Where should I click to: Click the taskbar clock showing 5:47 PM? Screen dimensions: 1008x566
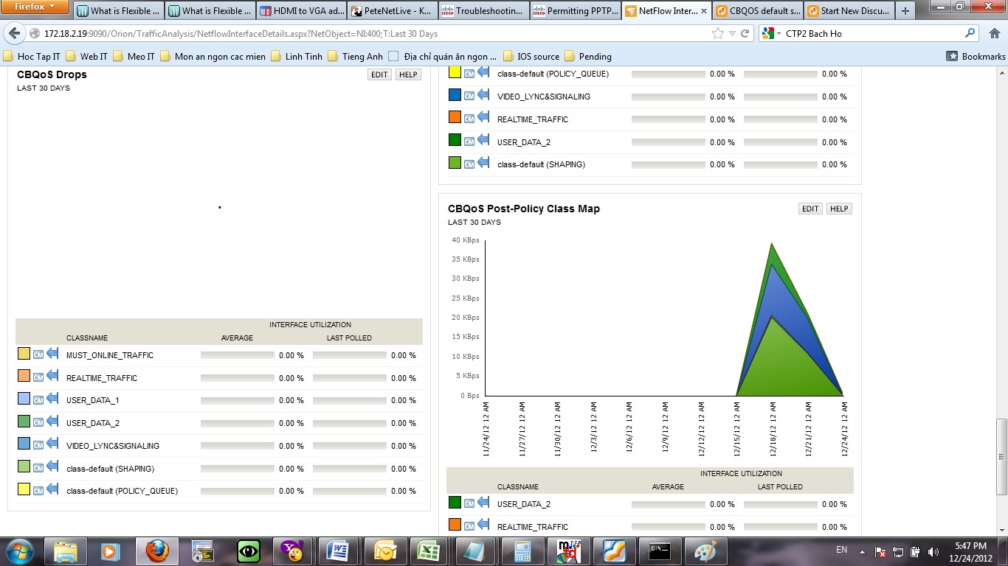970,546
